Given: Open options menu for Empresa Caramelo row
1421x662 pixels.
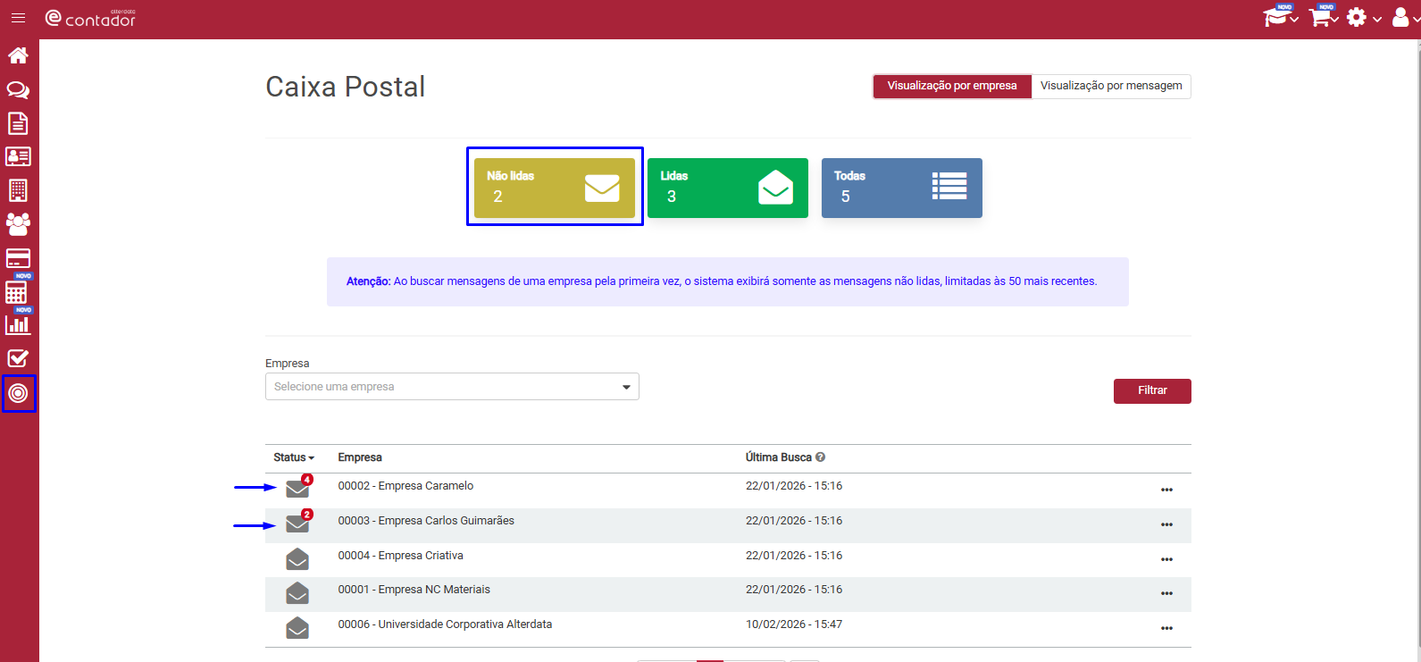Looking at the screenshot, I should click(x=1166, y=490).
